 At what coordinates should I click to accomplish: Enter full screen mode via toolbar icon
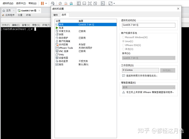90,3
